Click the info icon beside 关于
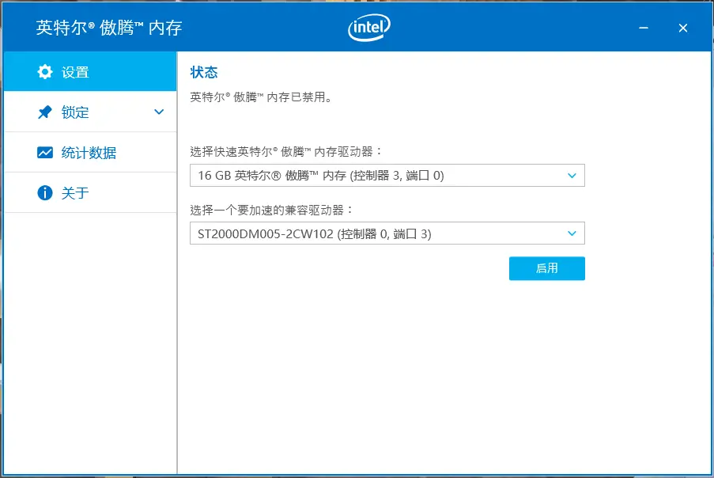Image resolution: width=714 pixels, height=478 pixels. click(45, 193)
